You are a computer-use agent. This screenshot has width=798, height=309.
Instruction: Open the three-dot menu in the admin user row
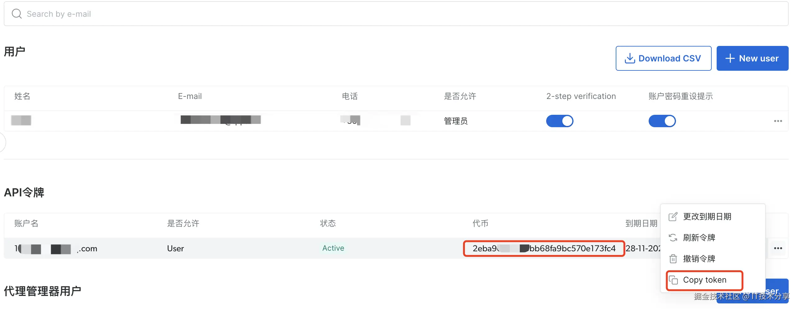click(778, 121)
